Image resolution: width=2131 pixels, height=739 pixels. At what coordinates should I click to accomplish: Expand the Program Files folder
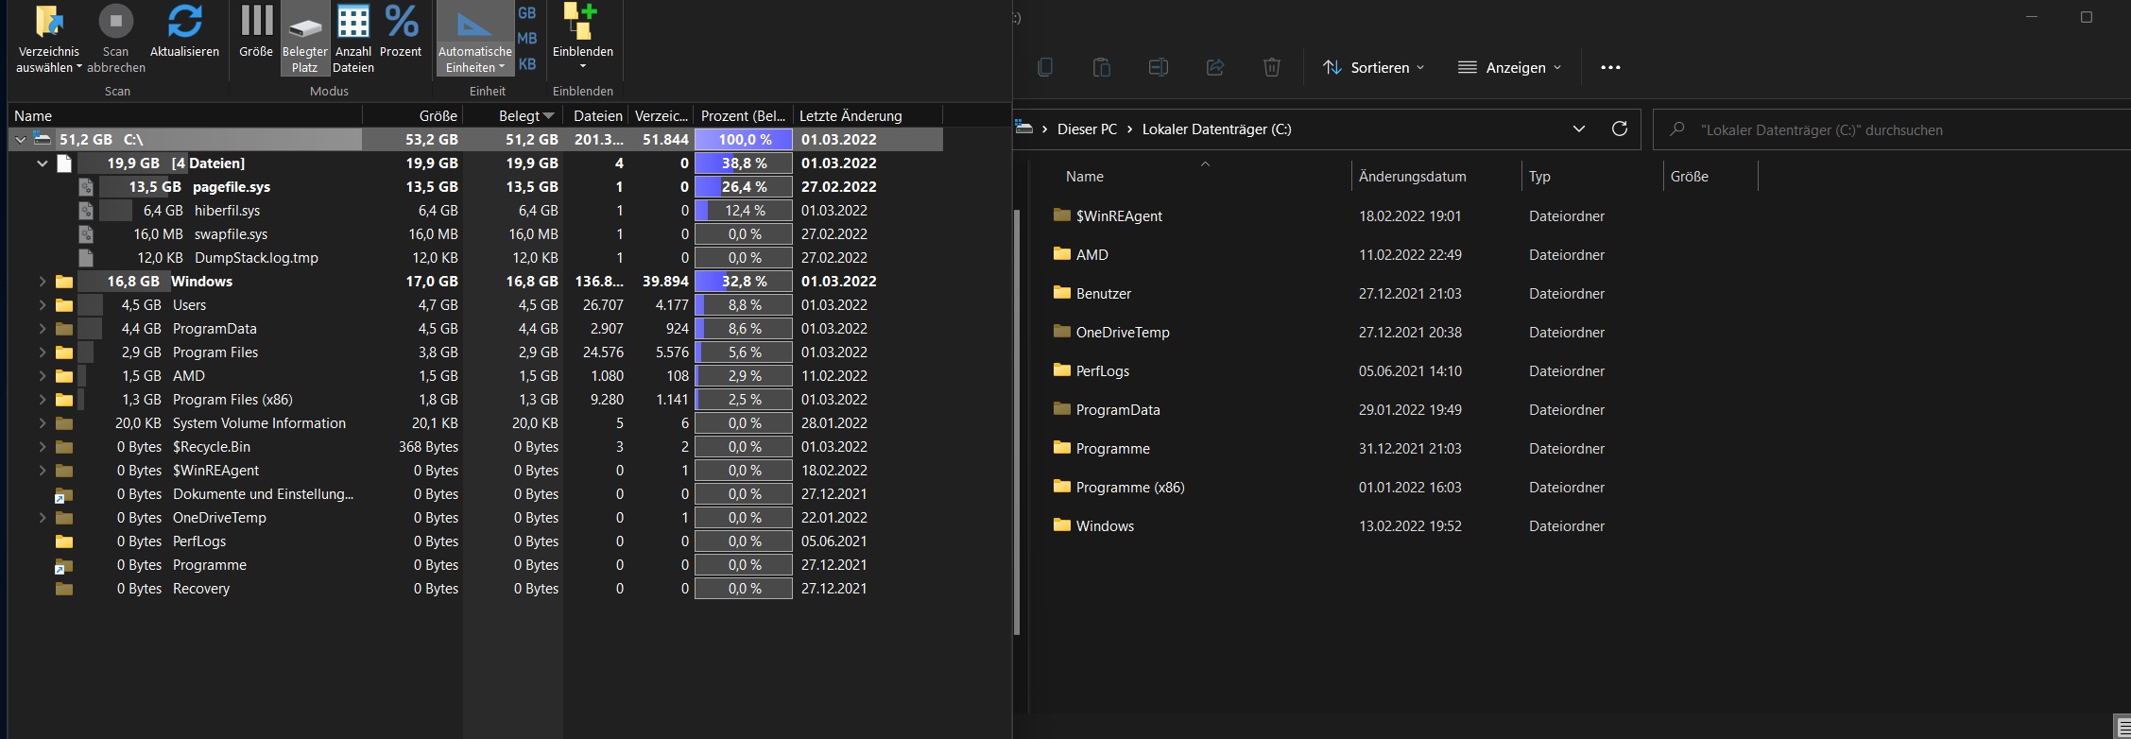[x=42, y=352]
